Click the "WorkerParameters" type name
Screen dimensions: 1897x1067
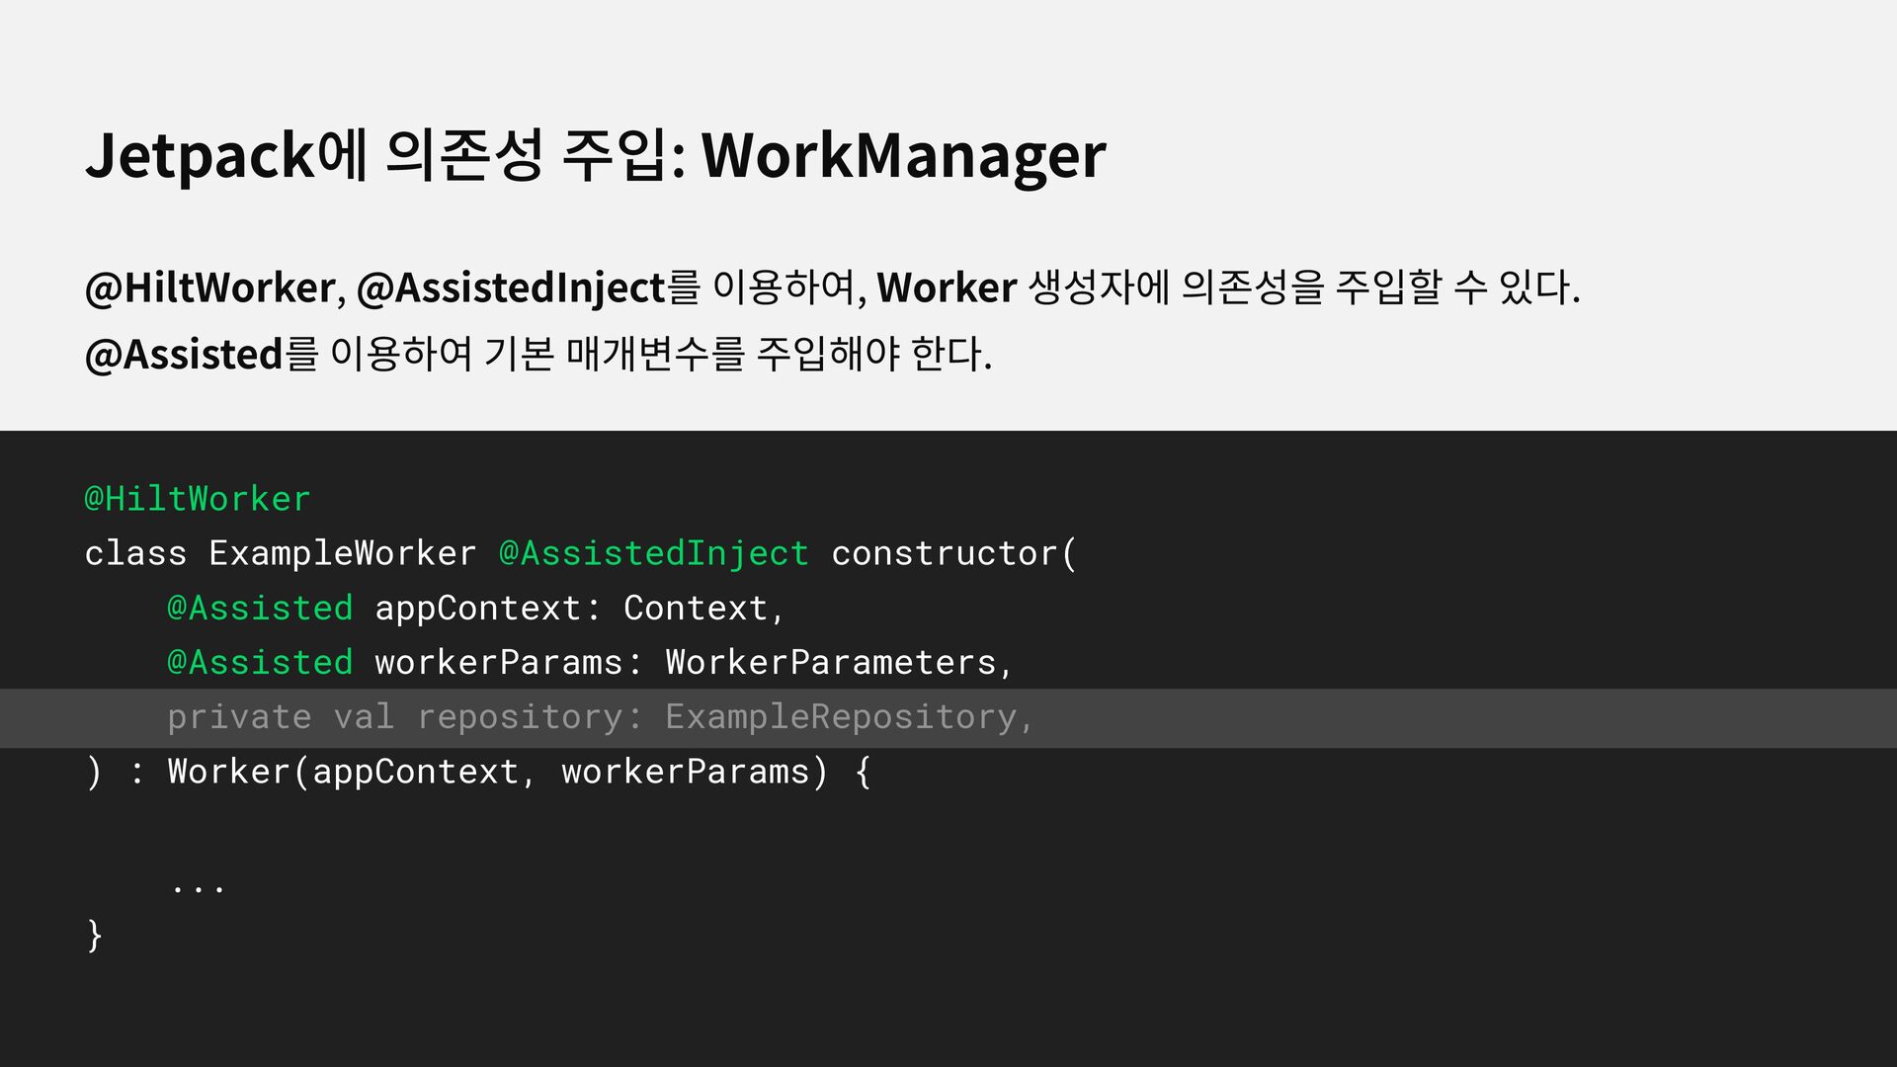pos(831,662)
